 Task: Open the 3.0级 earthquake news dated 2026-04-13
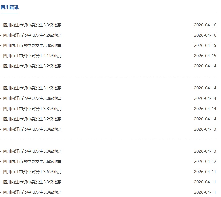(32, 151)
